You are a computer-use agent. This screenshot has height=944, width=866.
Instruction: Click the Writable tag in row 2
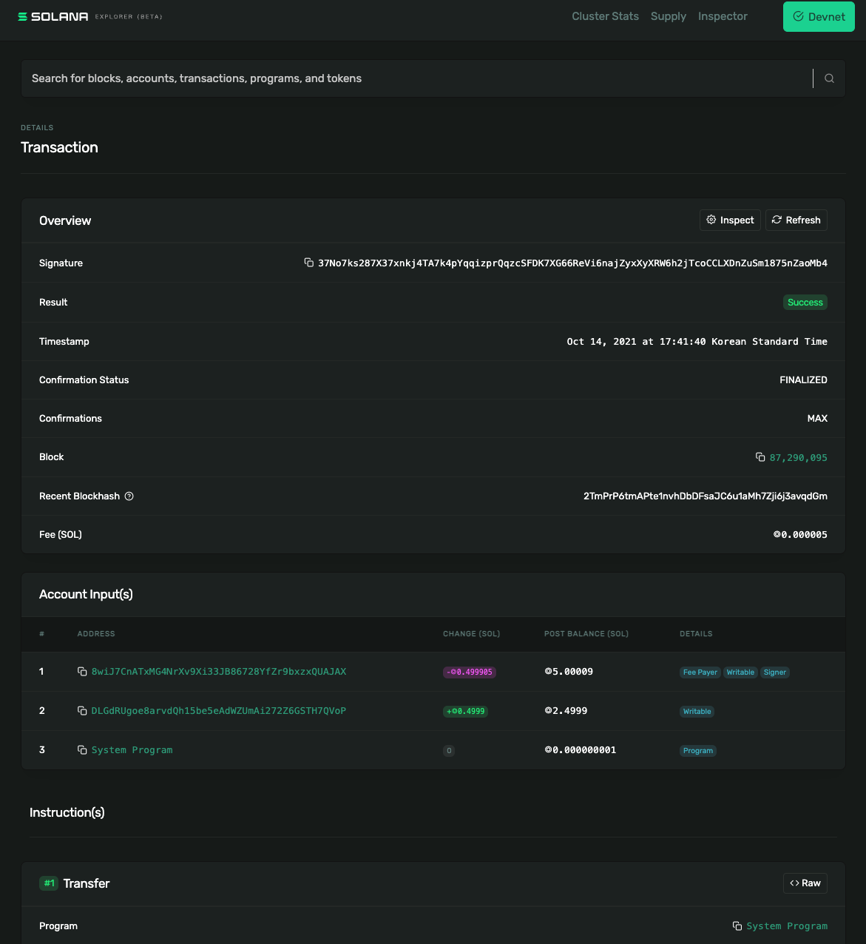point(697,712)
